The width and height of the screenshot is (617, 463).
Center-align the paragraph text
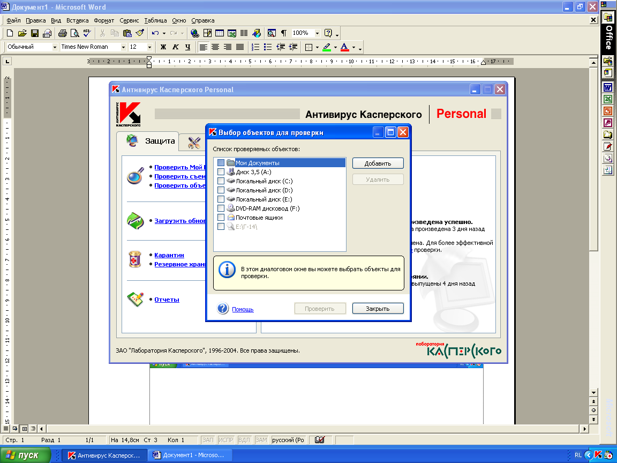pos(215,47)
